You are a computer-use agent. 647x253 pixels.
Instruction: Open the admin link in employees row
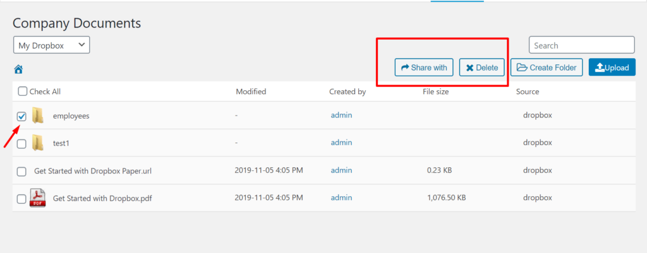pyautogui.click(x=341, y=115)
